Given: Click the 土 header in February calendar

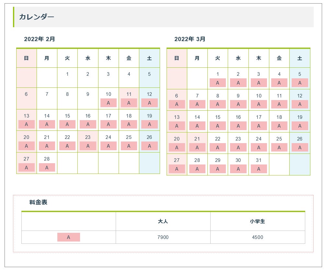Looking at the screenshot, I should (x=149, y=58).
